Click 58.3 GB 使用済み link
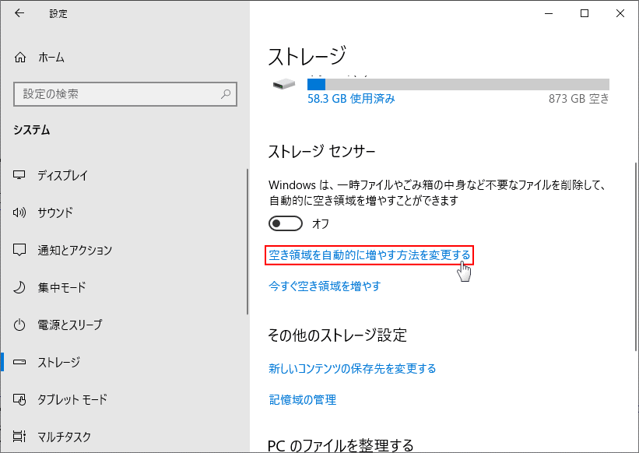The width and height of the screenshot is (639, 453). [351, 99]
